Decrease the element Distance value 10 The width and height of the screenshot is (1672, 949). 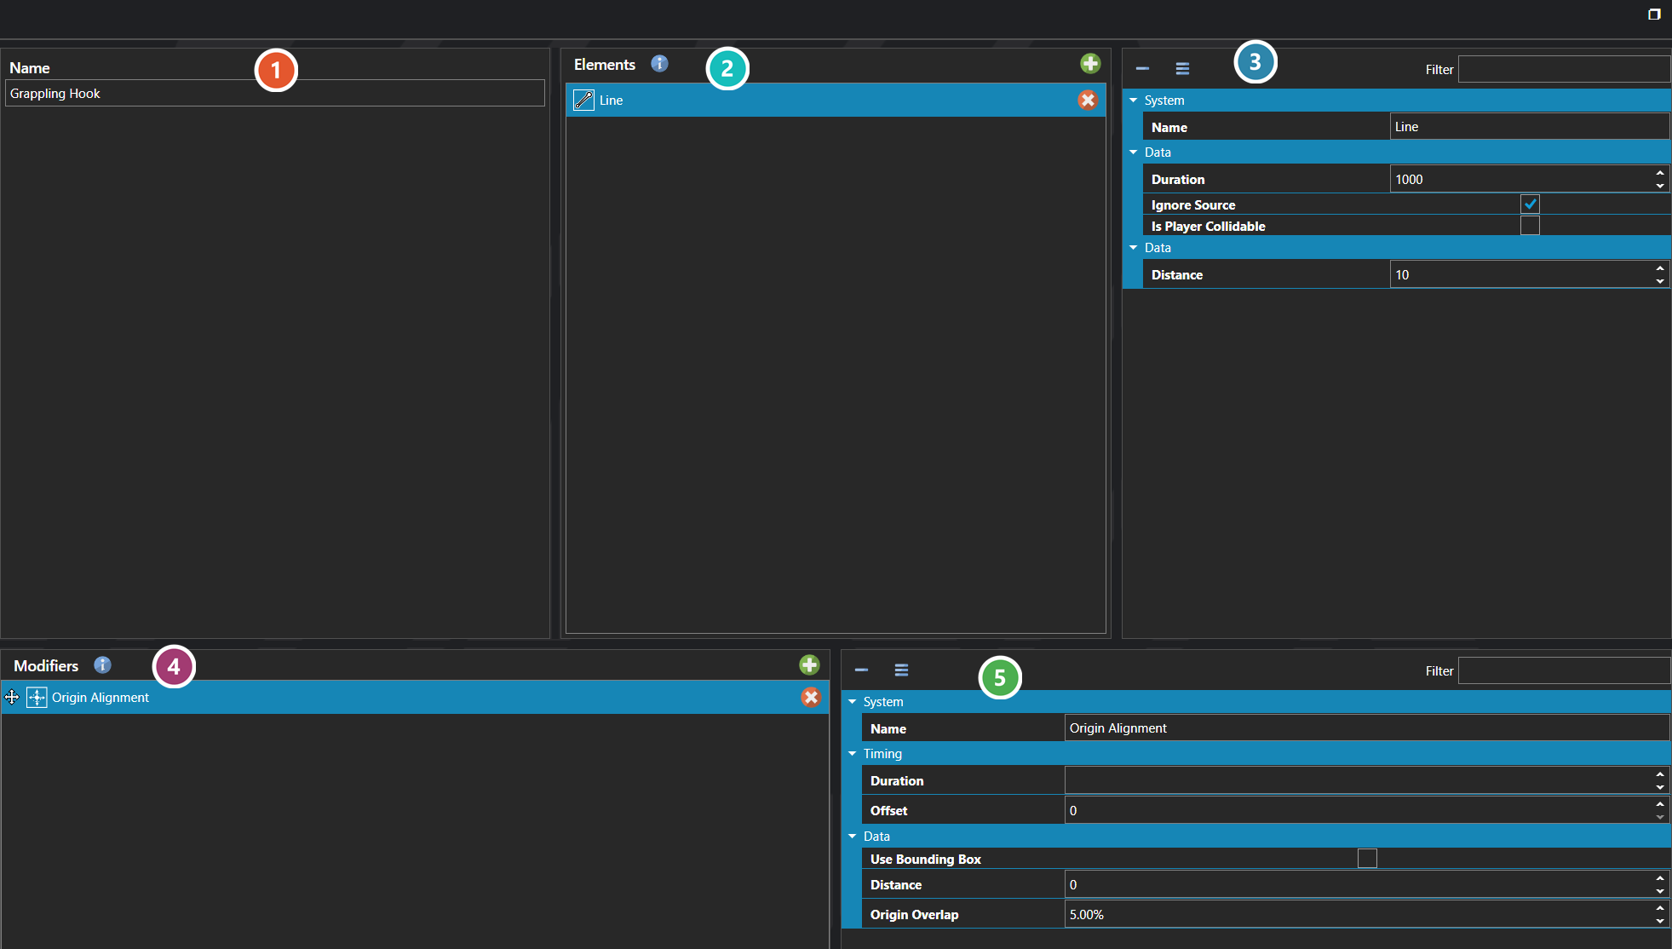pos(1660,281)
